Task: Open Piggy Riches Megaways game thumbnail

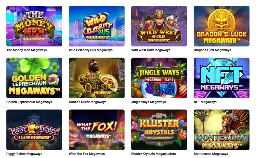Action: point(34,130)
